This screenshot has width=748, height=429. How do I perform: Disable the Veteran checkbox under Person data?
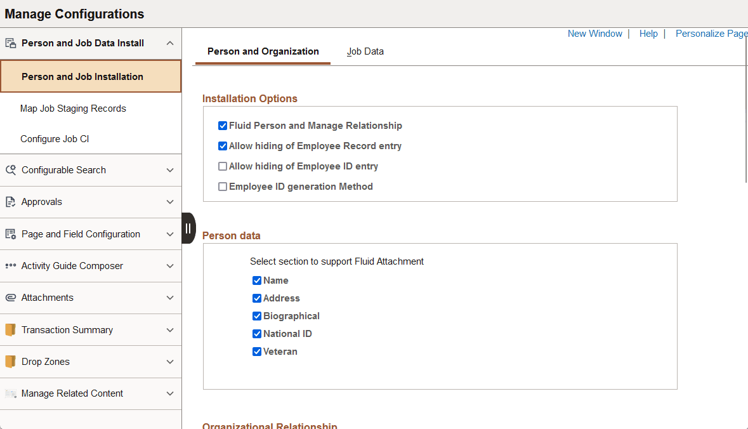coord(257,351)
